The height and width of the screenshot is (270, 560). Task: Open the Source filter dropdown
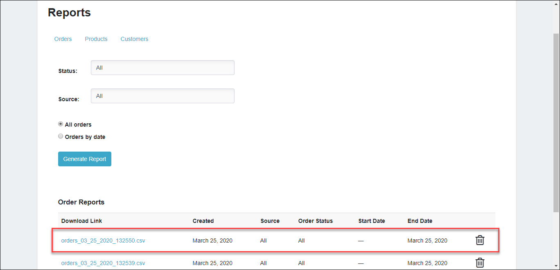coord(162,95)
